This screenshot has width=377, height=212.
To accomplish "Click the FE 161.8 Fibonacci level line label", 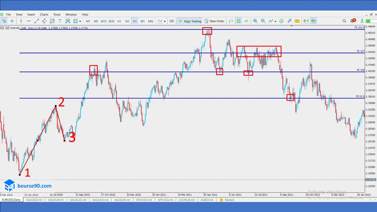I will (360, 27).
